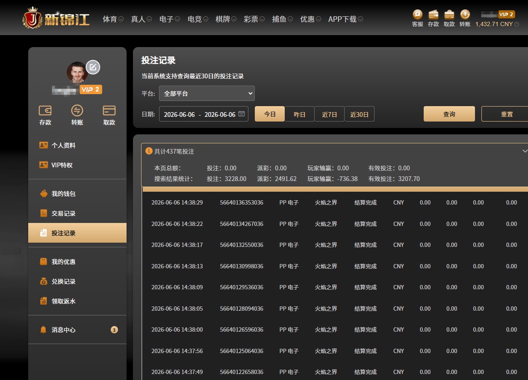528x380 pixels.
Task: Open 个人资料 in the sidebar
Action: [77, 145]
